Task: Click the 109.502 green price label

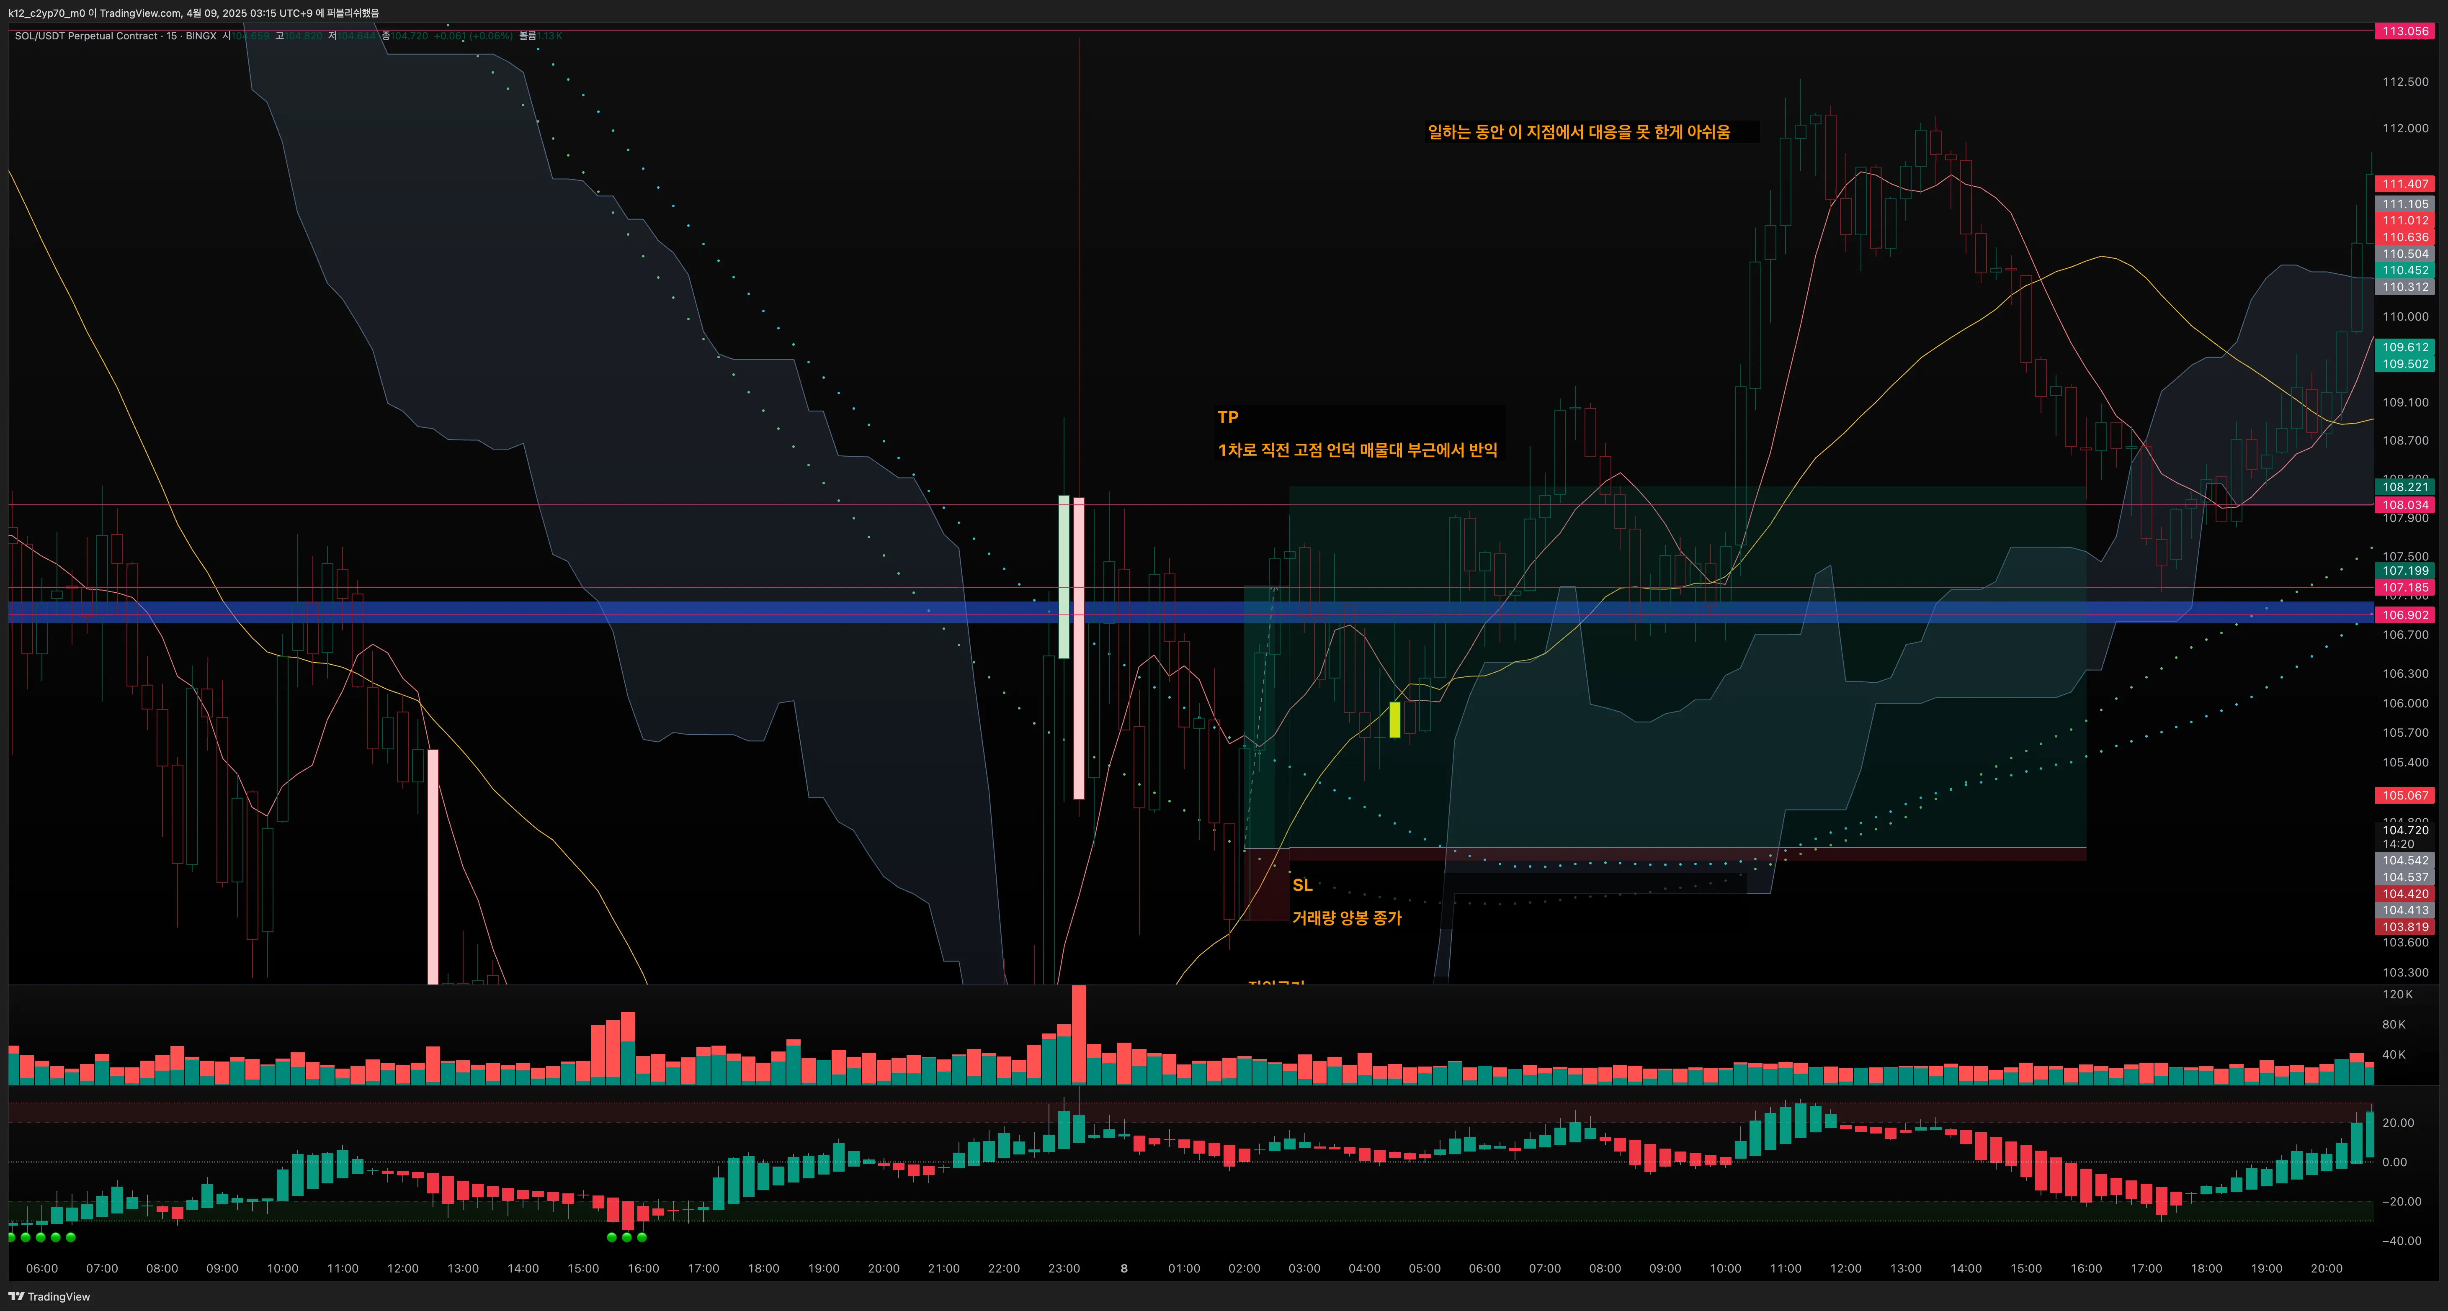Action: (2405, 364)
